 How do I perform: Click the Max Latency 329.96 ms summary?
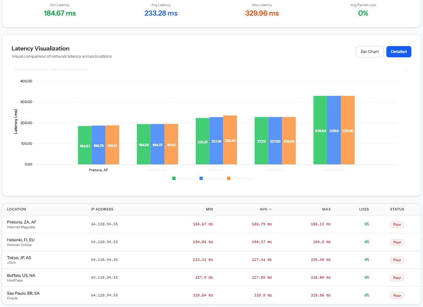[x=262, y=13]
